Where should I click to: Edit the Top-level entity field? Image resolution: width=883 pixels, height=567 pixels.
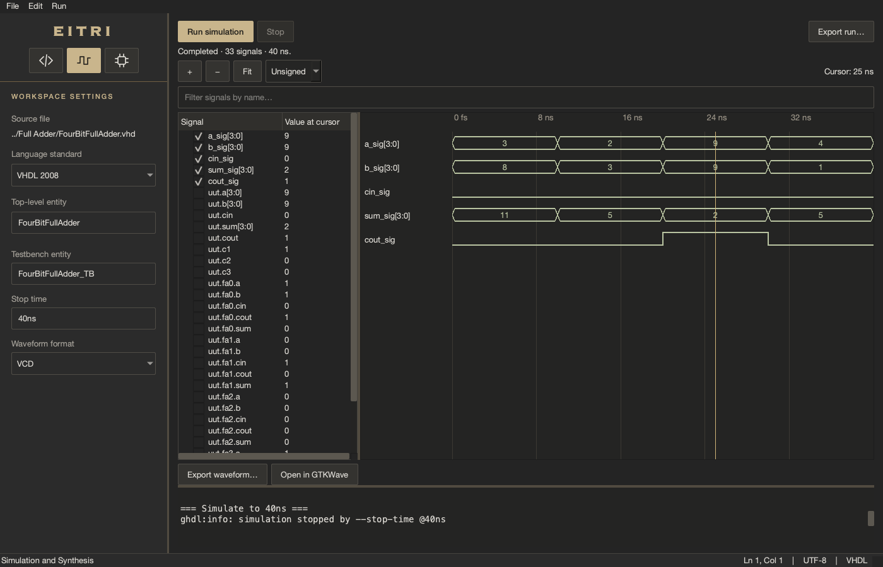[83, 223]
